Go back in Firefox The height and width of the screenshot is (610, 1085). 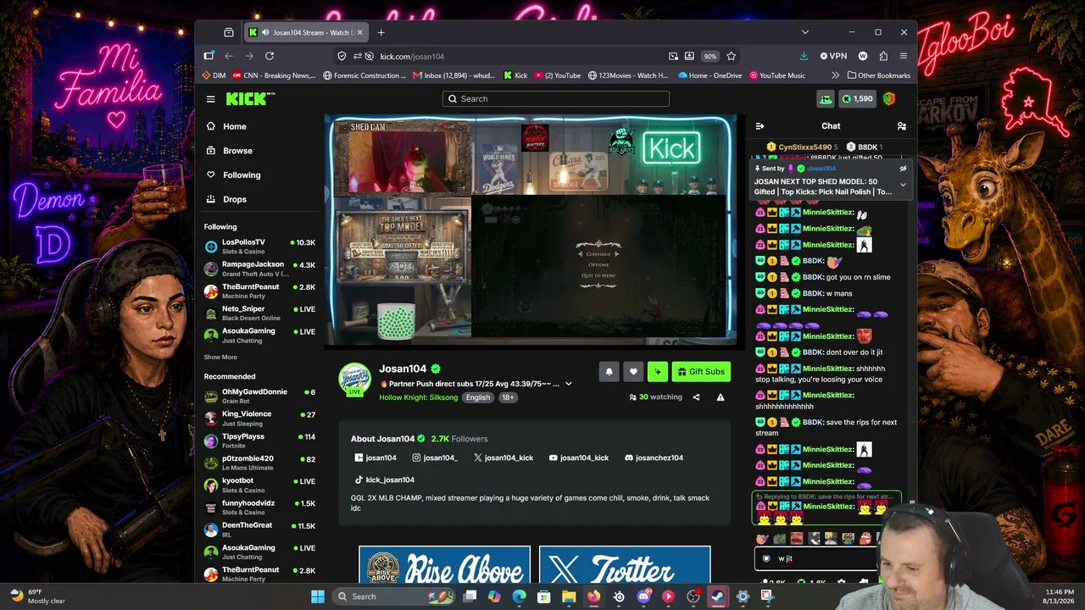(229, 56)
